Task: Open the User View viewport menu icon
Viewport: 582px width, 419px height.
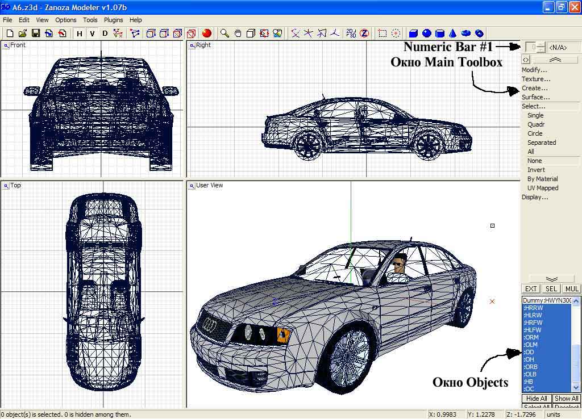Action: (x=192, y=186)
